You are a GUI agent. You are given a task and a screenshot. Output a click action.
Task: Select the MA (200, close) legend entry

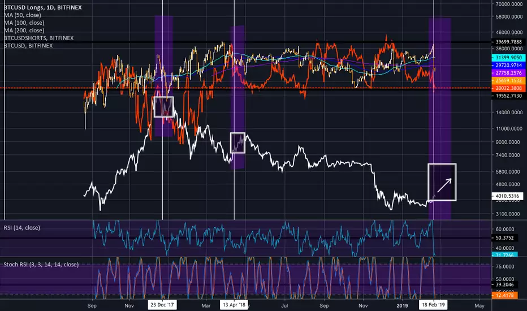(24, 31)
